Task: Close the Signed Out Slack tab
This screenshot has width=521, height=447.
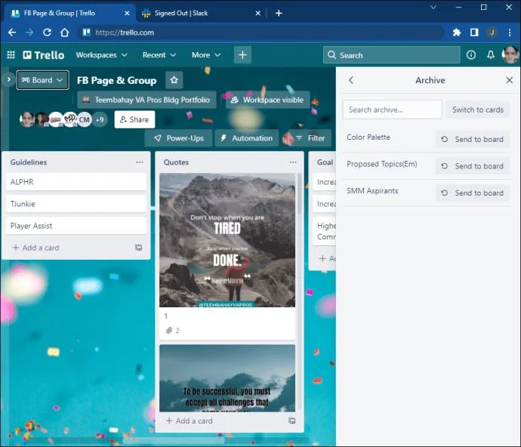Action: 257,13
